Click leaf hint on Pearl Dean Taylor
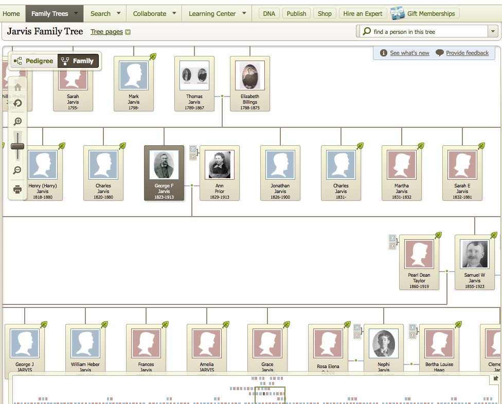Viewport: 502px width, 404px height. tap(439, 235)
